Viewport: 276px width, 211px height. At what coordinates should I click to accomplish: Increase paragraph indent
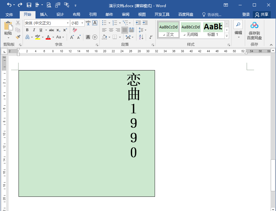tap(145, 23)
